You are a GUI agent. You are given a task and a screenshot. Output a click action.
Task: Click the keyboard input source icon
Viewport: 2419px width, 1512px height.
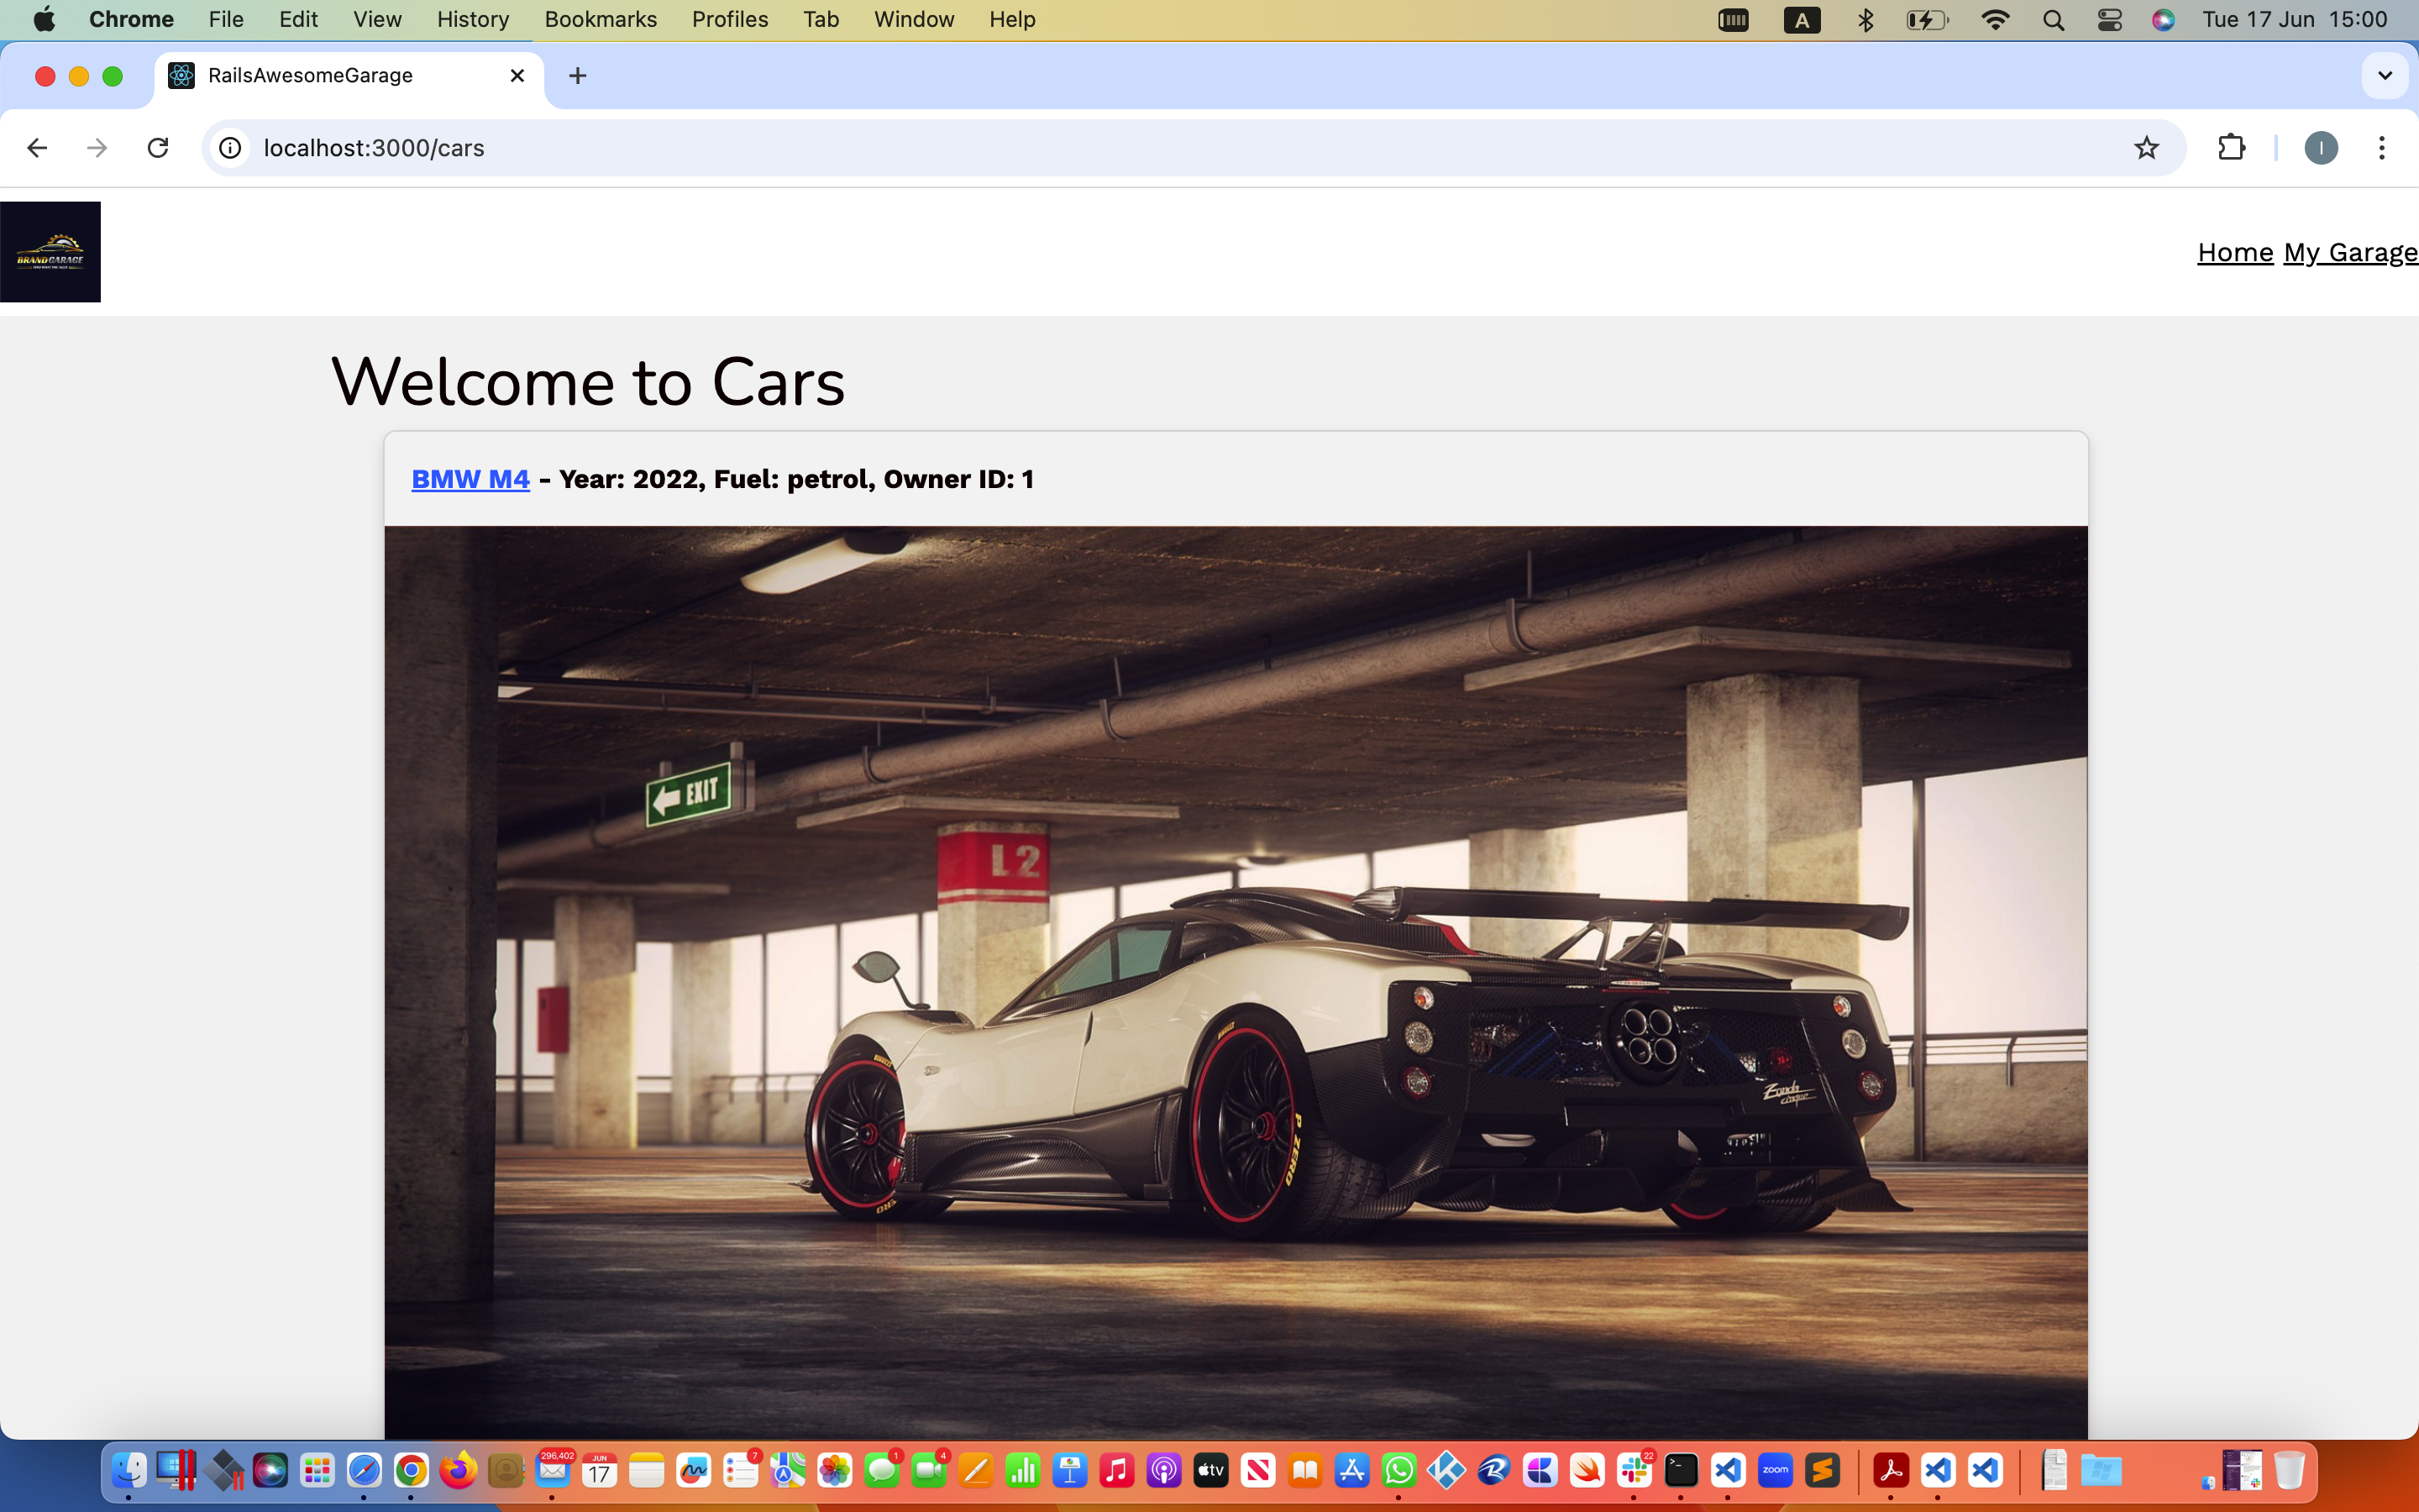pos(1802,20)
